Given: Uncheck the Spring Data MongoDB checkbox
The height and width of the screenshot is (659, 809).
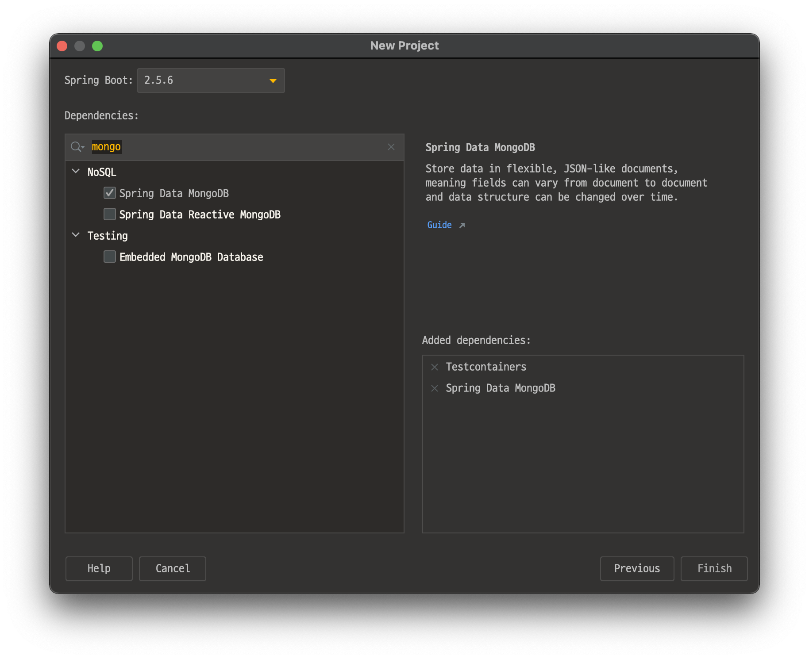Looking at the screenshot, I should 110,193.
